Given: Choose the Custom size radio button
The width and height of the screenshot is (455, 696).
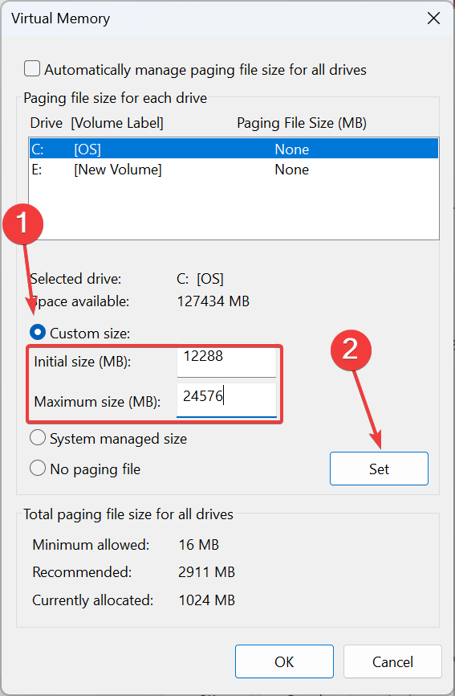Looking at the screenshot, I should [38, 332].
